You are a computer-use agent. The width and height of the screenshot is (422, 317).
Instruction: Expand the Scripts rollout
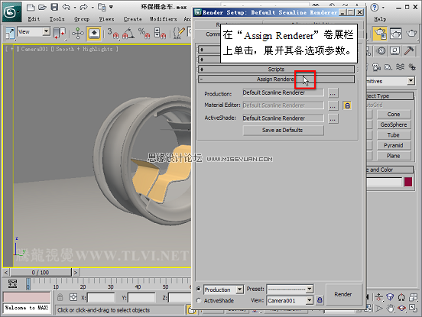click(276, 69)
